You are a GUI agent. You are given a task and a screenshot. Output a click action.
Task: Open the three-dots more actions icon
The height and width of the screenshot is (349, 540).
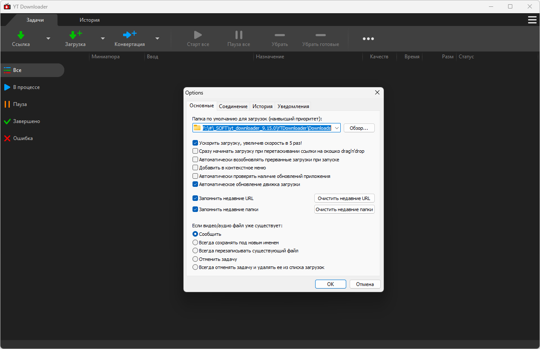368,39
